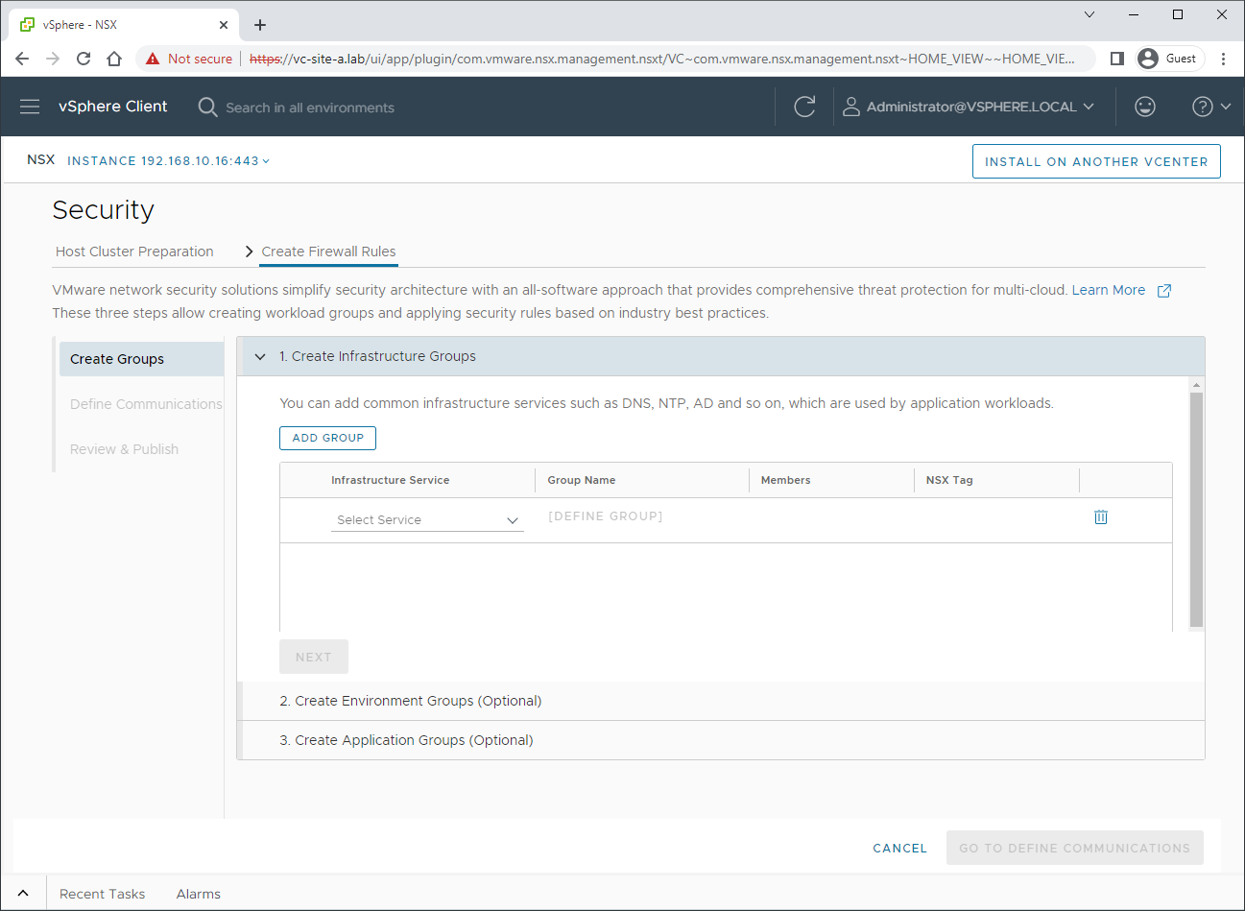Reload the page in browser
This screenshot has height=911, width=1245.
coord(84,59)
